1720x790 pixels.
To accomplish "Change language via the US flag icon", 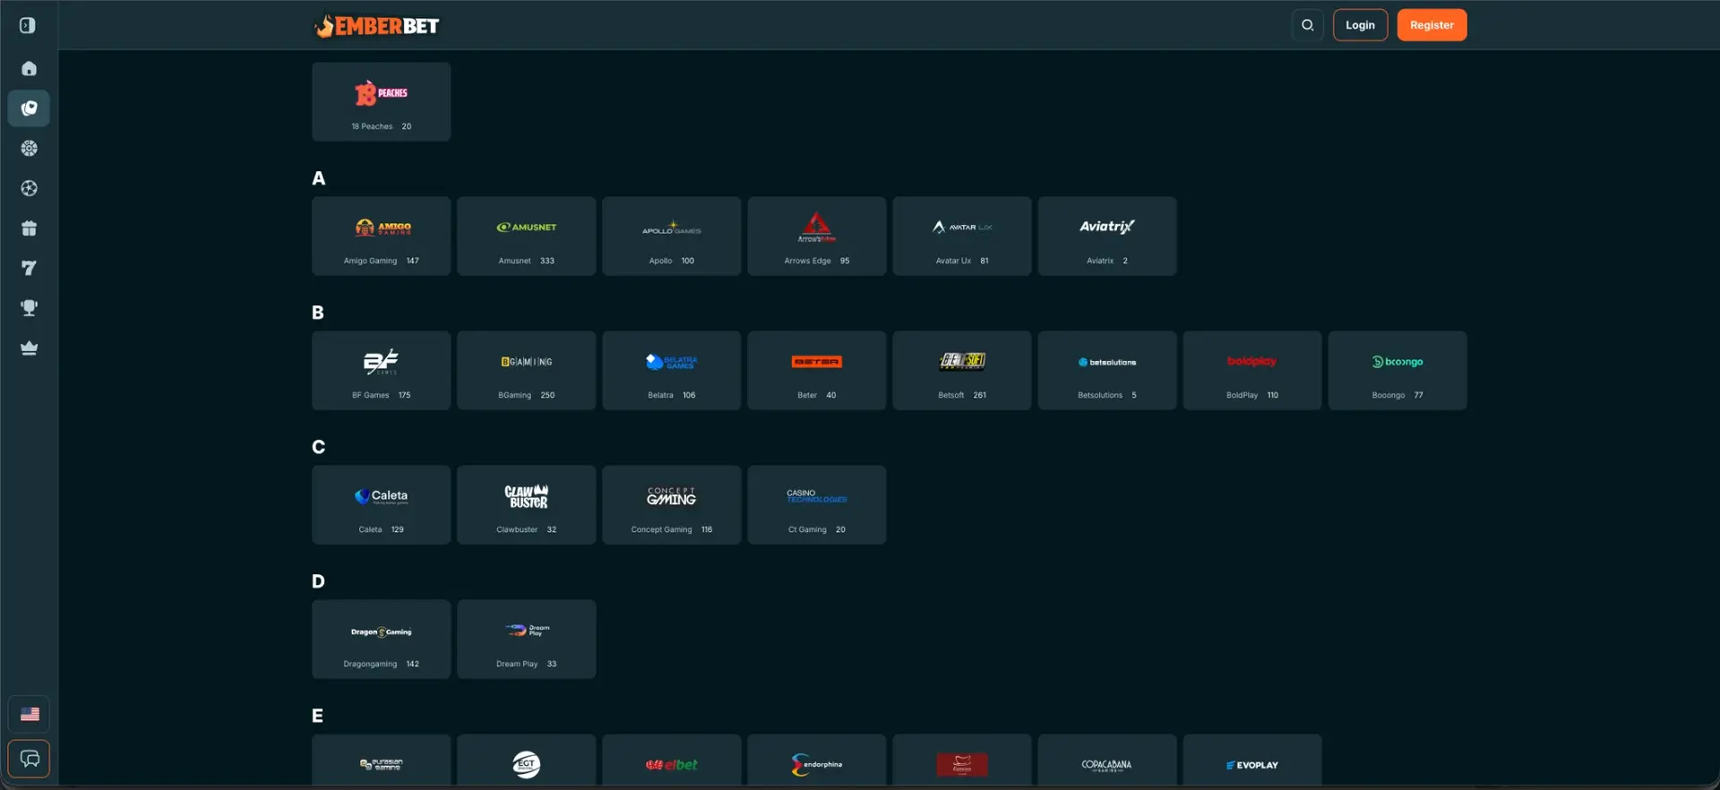I will tap(29, 714).
